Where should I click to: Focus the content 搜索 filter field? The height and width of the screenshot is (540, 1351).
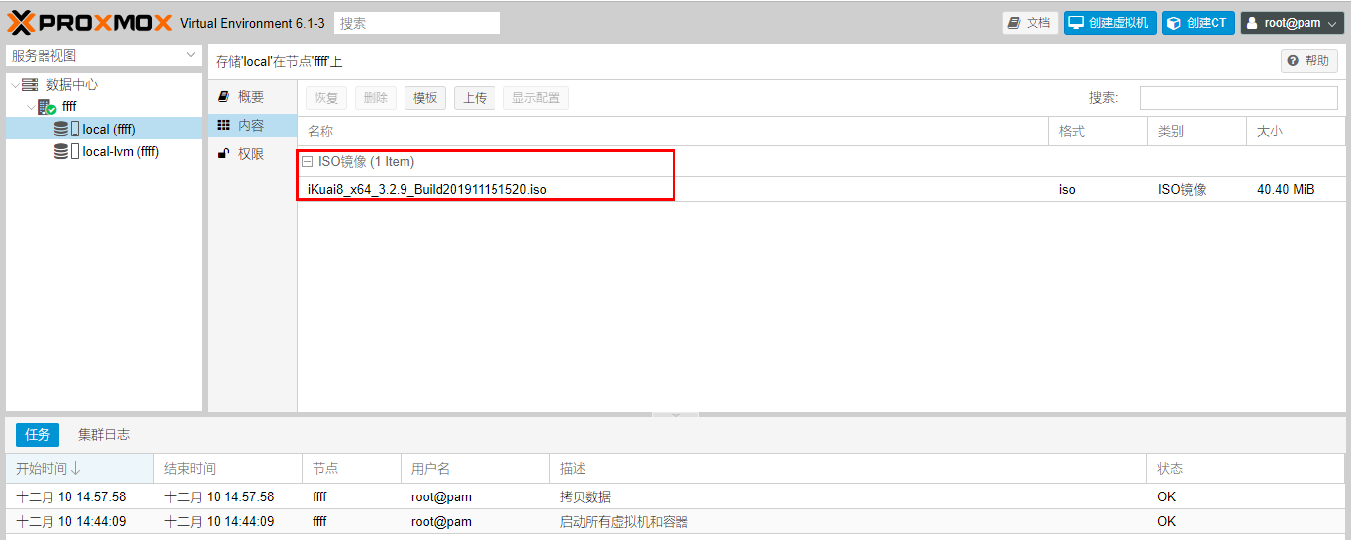(1238, 98)
